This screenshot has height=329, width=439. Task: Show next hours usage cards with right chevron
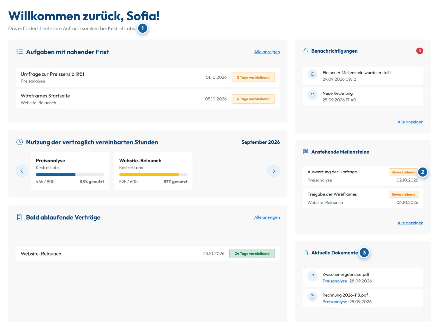(x=274, y=171)
